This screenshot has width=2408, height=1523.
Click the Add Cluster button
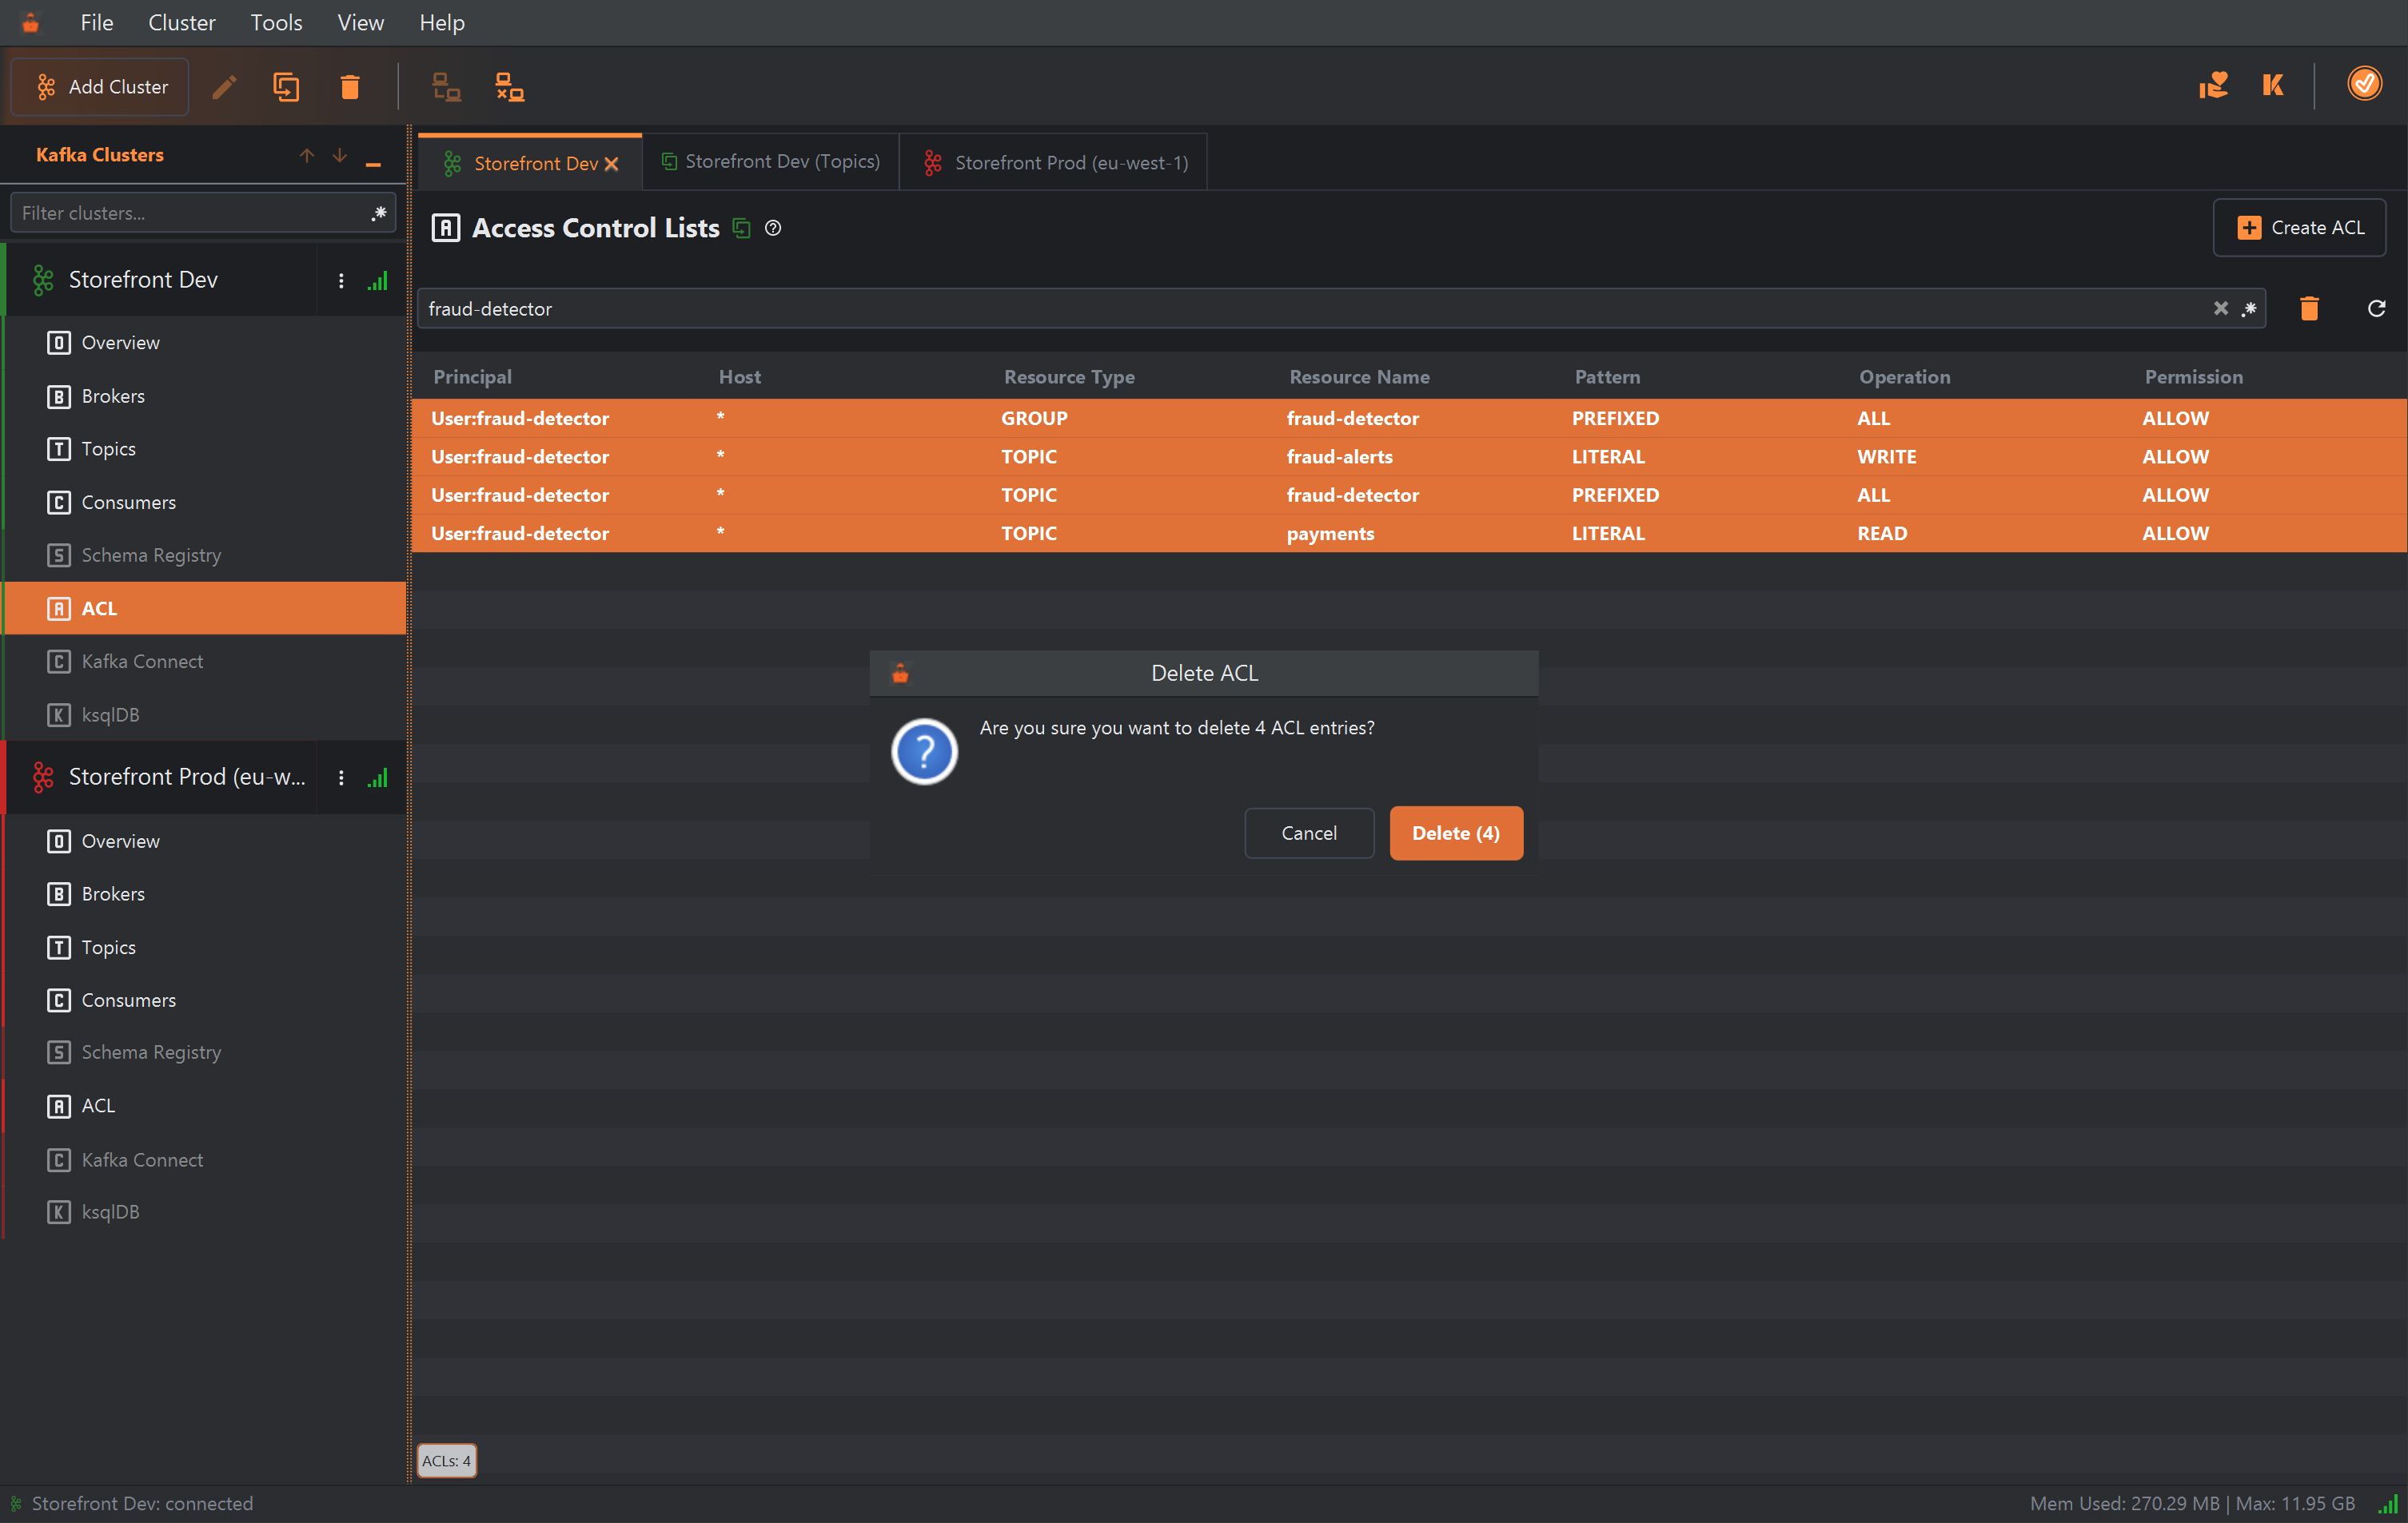[x=100, y=87]
